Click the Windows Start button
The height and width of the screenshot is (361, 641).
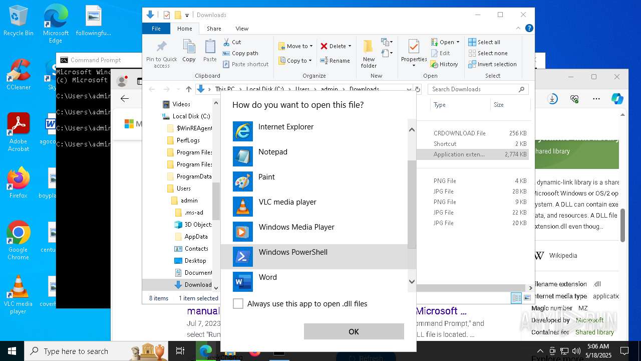pos(12,351)
